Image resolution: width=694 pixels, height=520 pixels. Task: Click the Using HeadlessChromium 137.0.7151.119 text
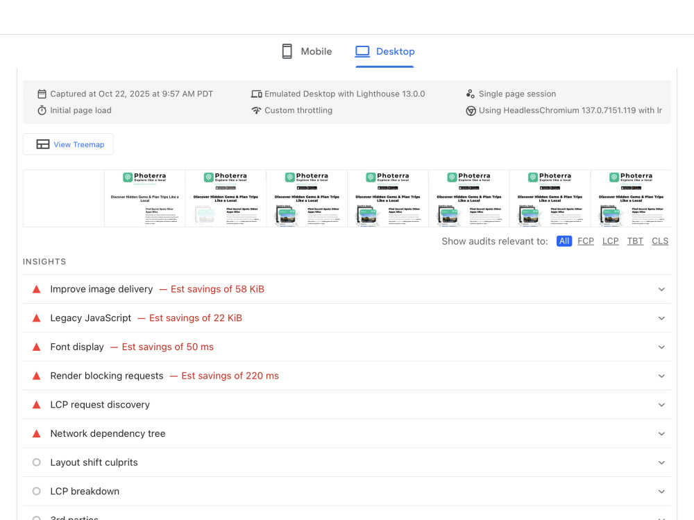(x=570, y=110)
